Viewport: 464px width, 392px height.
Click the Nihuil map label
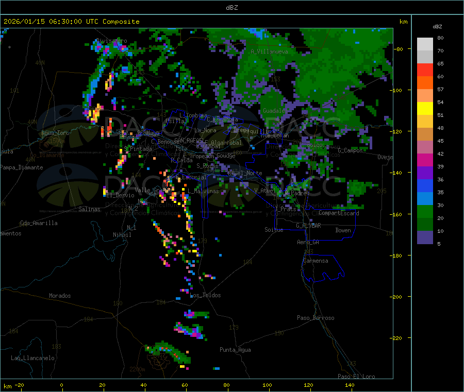click(x=122, y=235)
